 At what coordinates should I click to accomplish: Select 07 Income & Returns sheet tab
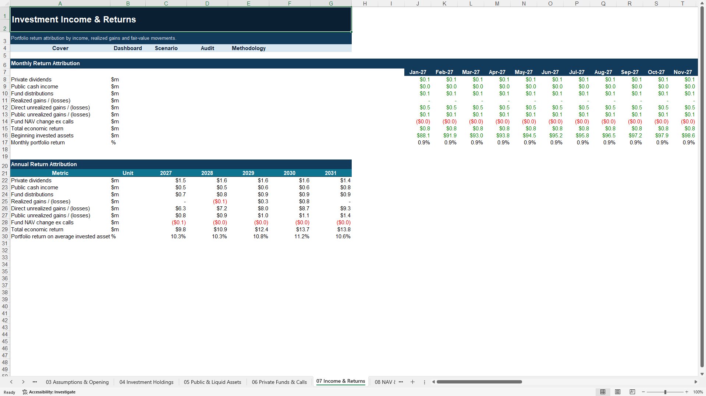pyautogui.click(x=341, y=381)
